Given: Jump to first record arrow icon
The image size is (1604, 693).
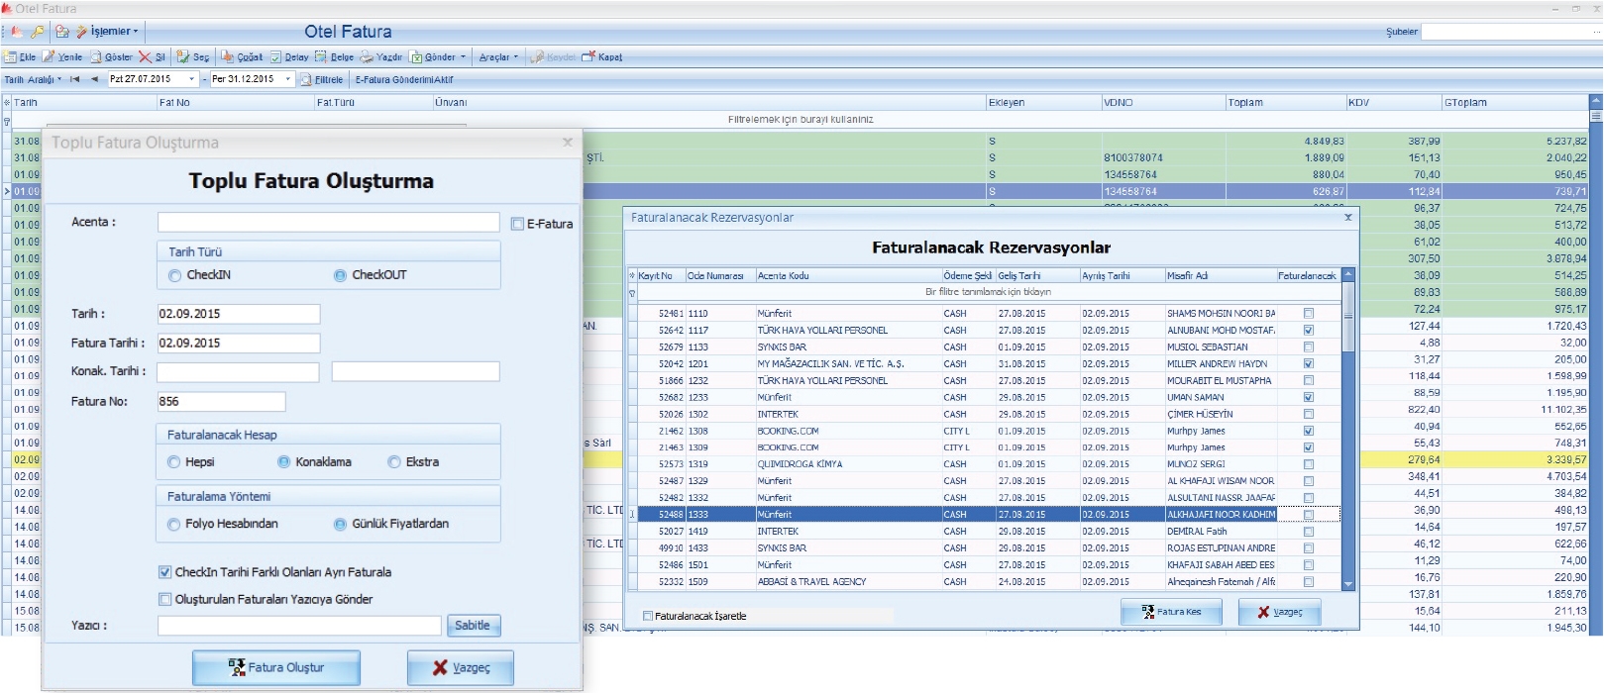Looking at the screenshot, I should tap(74, 79).
